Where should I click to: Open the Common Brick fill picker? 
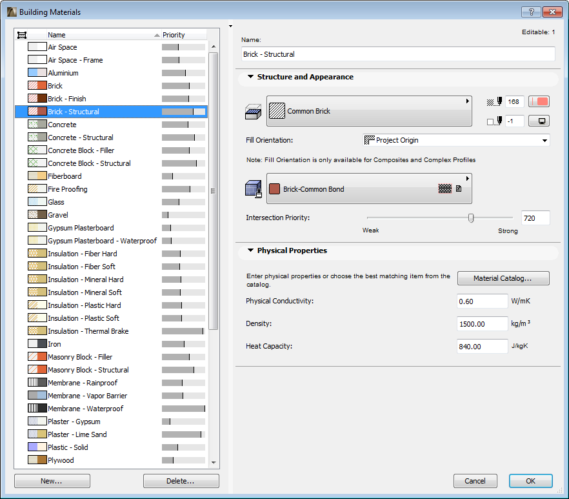369,111
